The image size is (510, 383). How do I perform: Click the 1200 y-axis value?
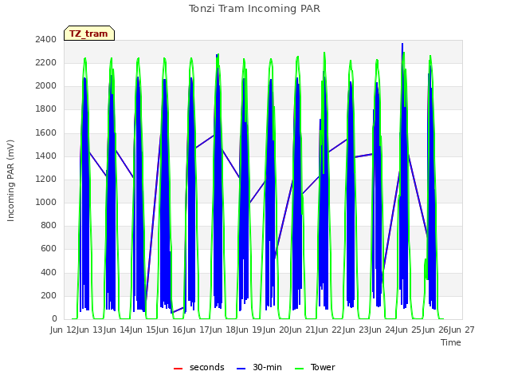pyautogui.click(x=46, y=179)
